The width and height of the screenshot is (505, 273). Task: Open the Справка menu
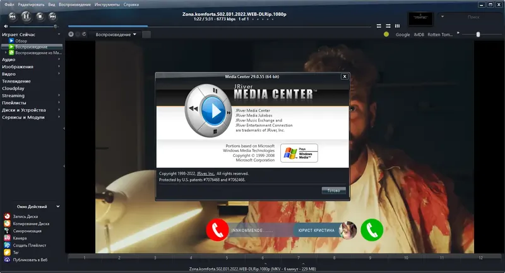[x=131, y=4]
